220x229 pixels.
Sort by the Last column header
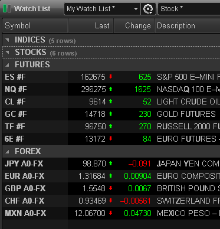[x=91, y=26]
